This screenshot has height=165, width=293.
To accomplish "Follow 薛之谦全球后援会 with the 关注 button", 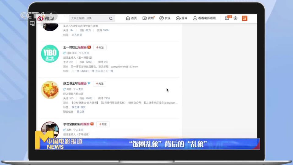I will click(x=99, y=83).
